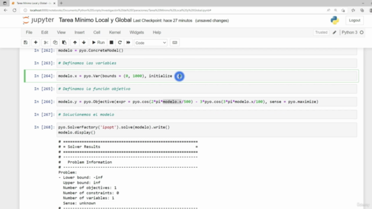This screenshot has height=209, width=372.
Task: Click output text Sense: unknown
Action: tap(79, 203)
